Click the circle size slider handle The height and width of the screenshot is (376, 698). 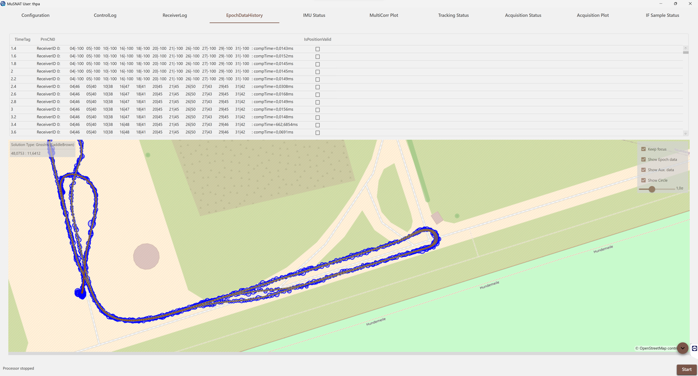tap(652, 189)
